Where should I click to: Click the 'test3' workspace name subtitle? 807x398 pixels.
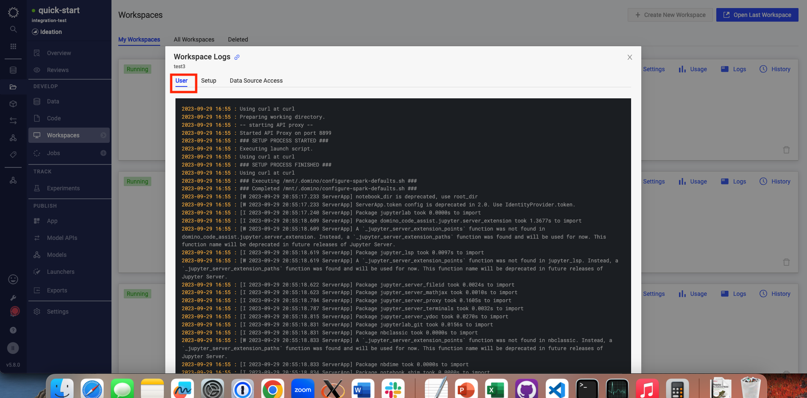click(179, 67)
